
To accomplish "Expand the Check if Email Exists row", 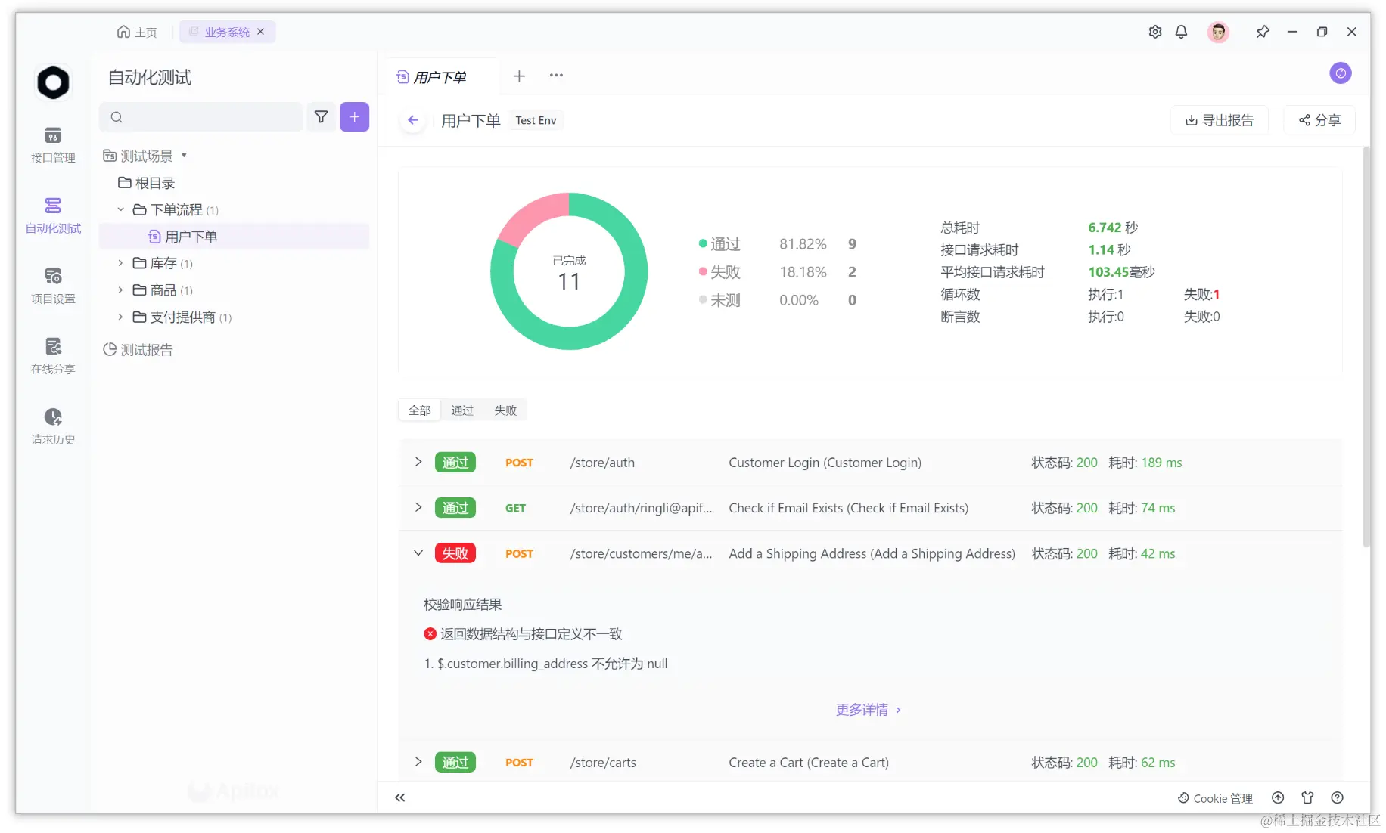I will pyautogui.click(x=418, y=507).
